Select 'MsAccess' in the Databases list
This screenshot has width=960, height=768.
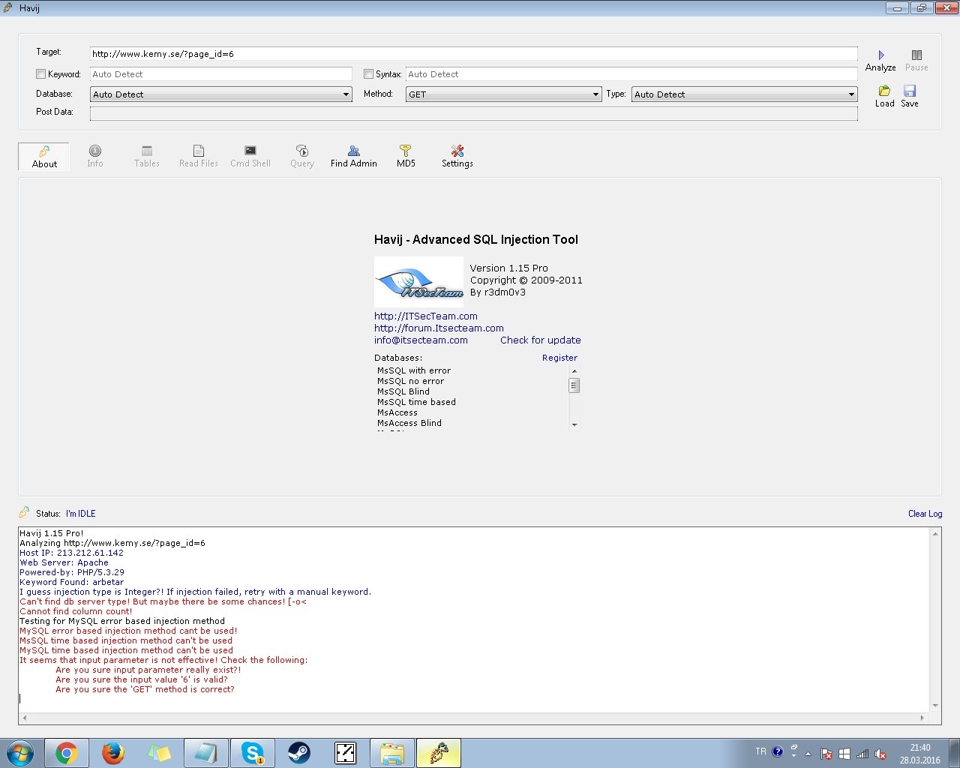(x=397, y=412)
